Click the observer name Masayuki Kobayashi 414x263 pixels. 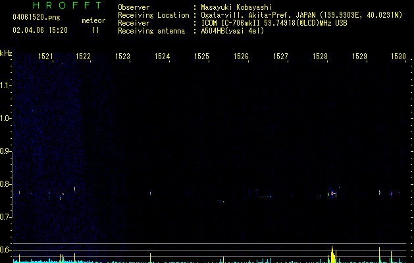pyautogui.click(x=236, y=7)
